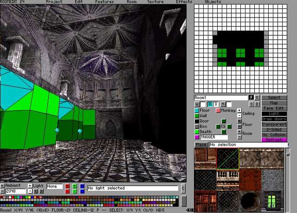The width and height of the screenshot is (297, 213).
Task: Click the Room1 name field
Action: (x=220, y=98)
